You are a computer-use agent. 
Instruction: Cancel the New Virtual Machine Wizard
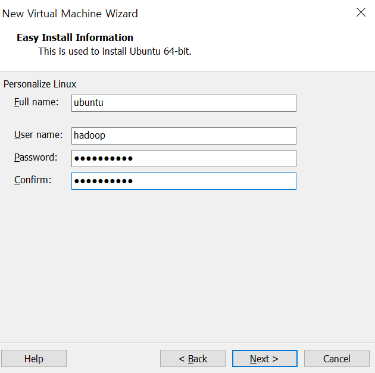(337, 358)
